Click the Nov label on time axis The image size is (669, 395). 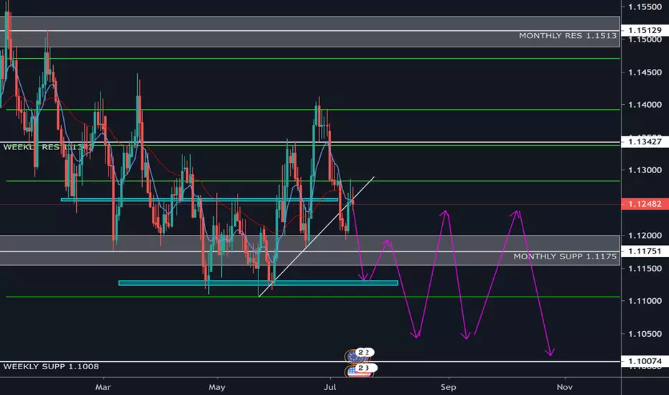[x=564, y=387]
